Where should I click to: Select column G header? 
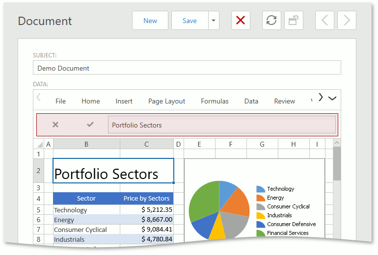click(x=262, y=144)
